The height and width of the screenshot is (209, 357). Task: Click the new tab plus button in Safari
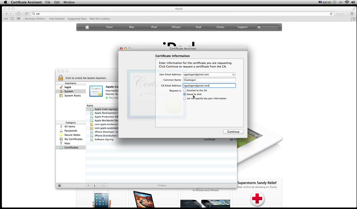(x=354, y=19)
